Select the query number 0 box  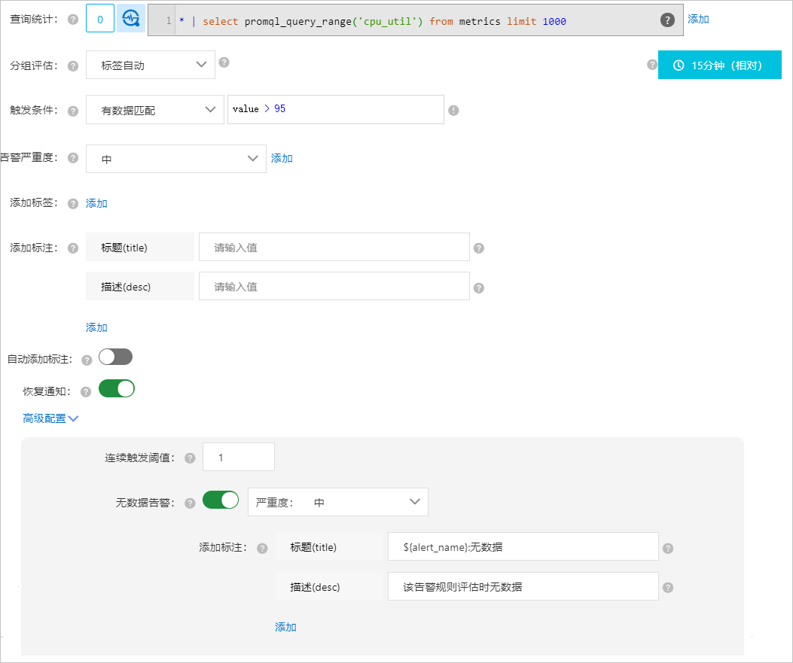click(100, 19)
